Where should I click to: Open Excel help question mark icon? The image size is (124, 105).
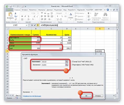click(108, 10)
